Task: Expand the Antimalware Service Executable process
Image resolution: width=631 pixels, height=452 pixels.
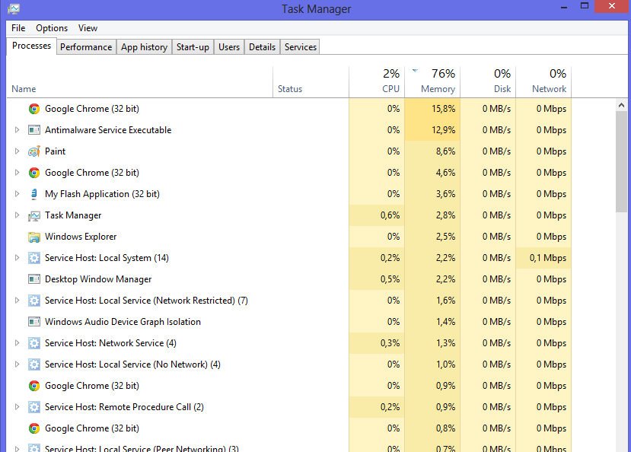Action: coord(17,130)
